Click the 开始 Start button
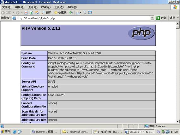Image resolution: width=180 pixels, height=135 pixels. [x=6, y=132]
